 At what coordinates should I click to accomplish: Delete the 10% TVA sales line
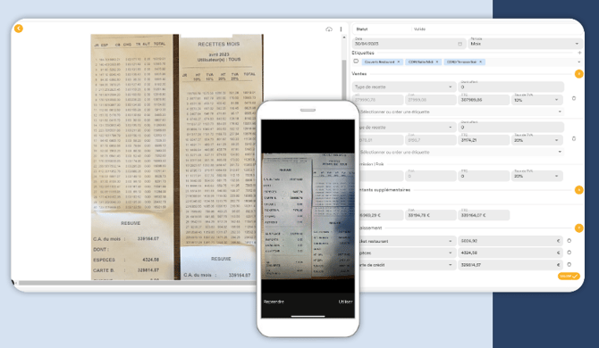click(573, 98)
